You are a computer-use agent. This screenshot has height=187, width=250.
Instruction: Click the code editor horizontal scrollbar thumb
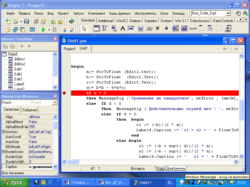(x=73, y=162)
